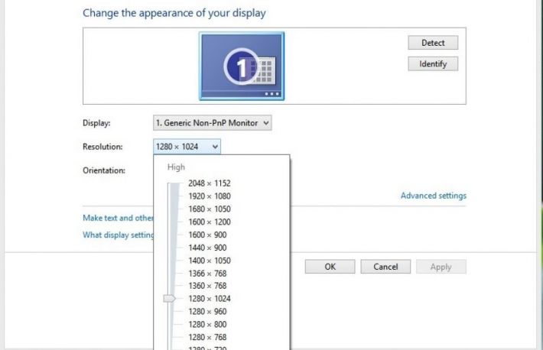Choose the 1920 × 1080 resolution
This screenshot has width=543, height=350.
coord(209,196)
